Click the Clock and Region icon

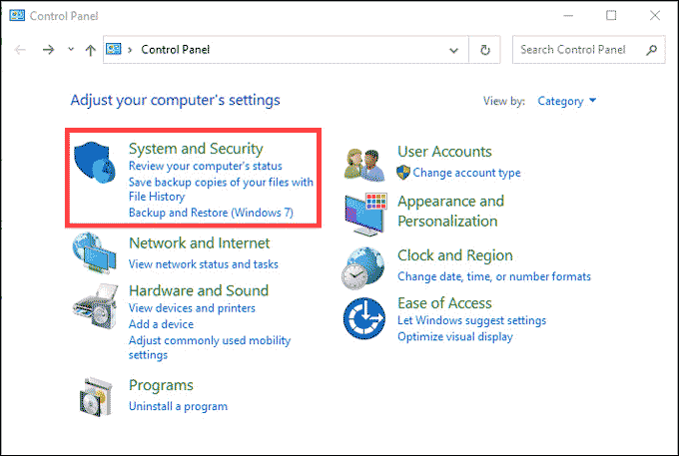[x=364, y=265]
